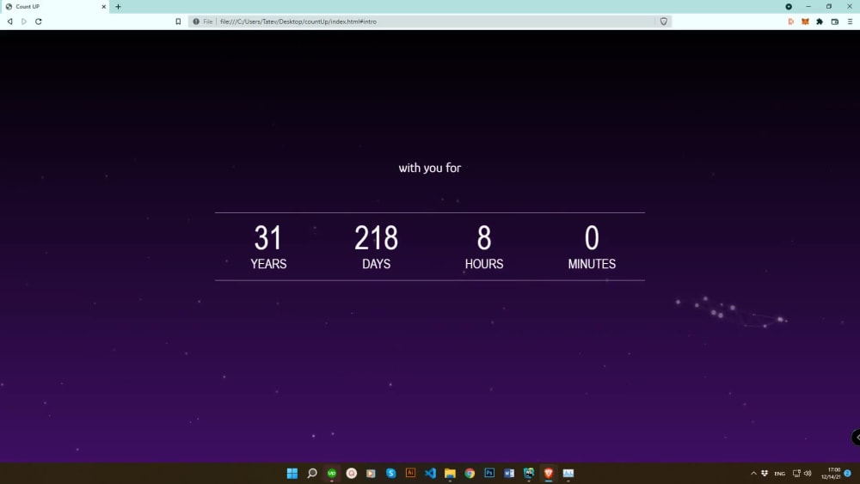
Task: Reload the Count UP page
Action: pos(39,21)
